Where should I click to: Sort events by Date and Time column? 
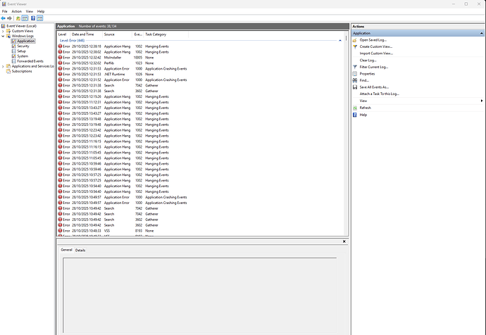(x=83, y=34)
